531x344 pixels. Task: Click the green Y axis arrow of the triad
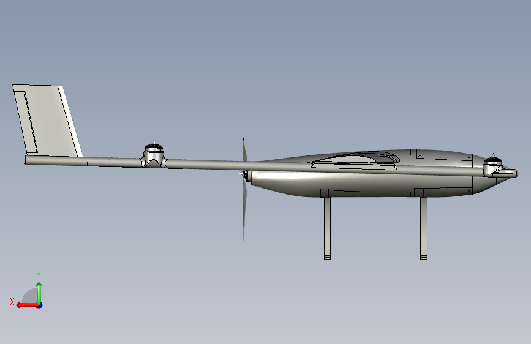tap(39, 293)
